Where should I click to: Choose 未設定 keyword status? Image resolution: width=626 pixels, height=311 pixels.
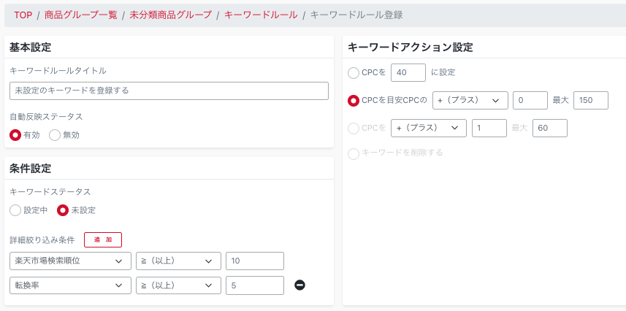pyautogui.click(x=63, y=210)
